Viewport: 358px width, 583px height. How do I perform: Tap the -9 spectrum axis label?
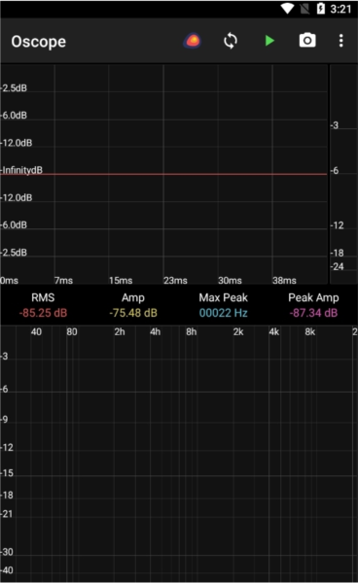click(4, 420)
